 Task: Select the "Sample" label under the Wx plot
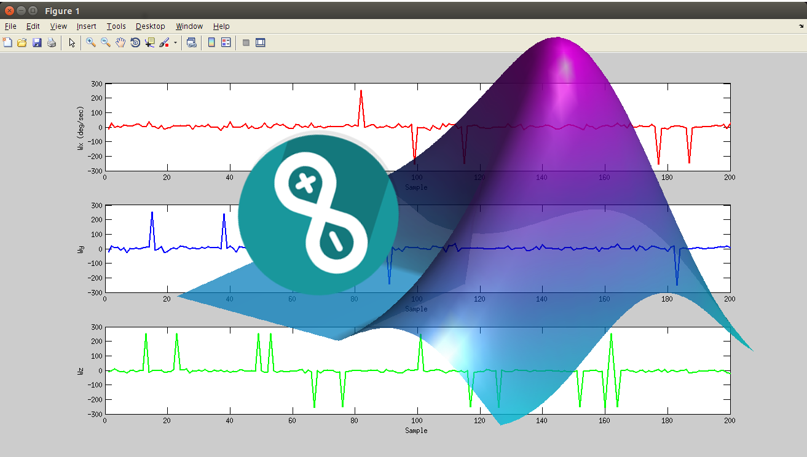tap(416, 187)
